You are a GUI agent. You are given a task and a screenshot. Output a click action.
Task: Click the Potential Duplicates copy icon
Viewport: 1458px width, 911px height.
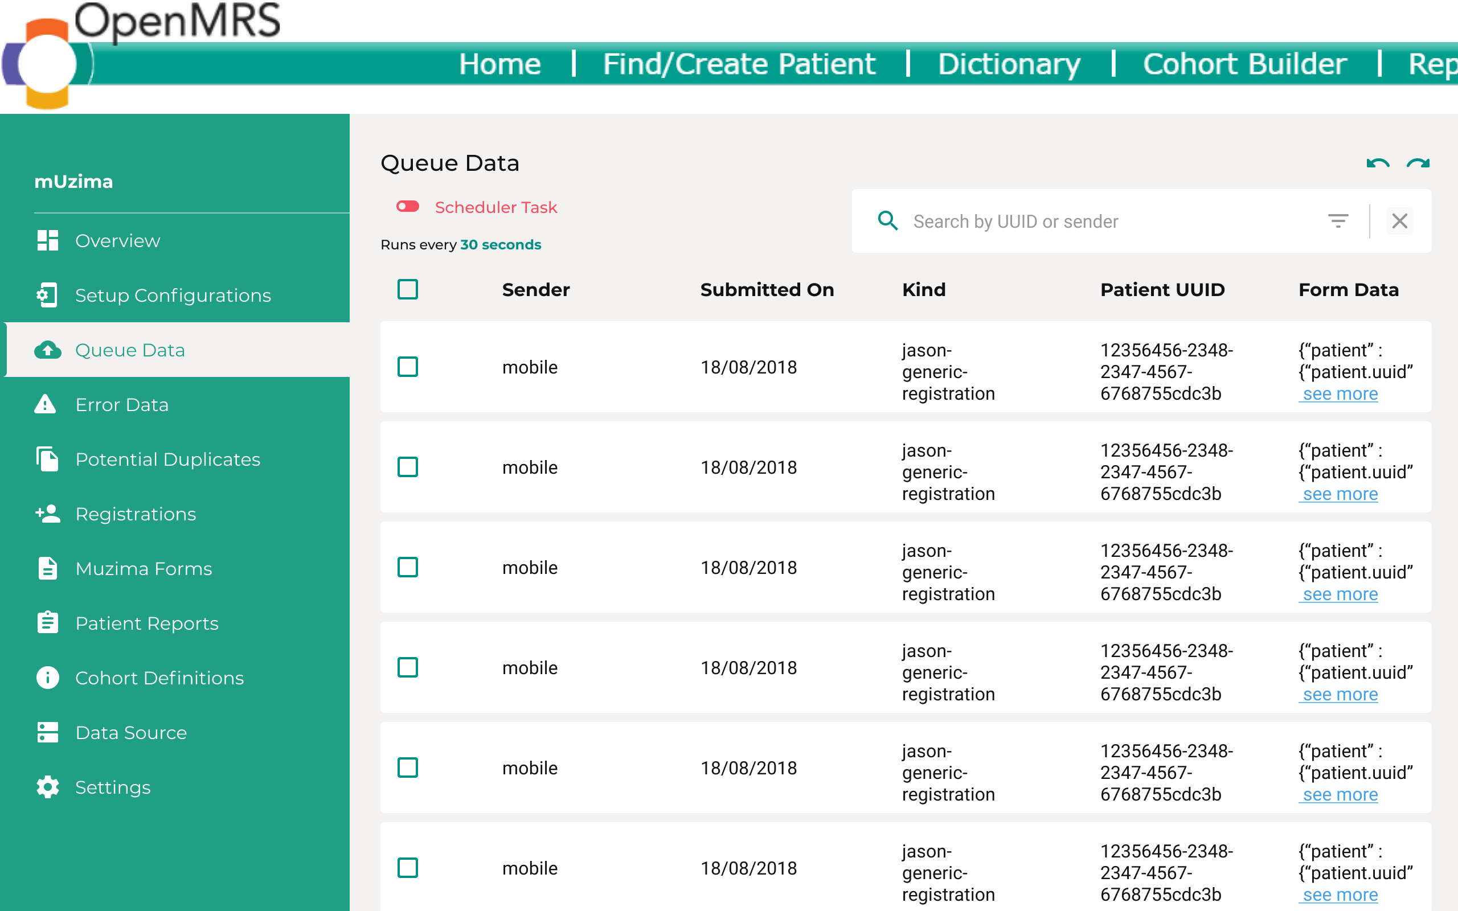click(48, 459)
